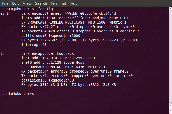Open the Help menu
This screenshot has width=172, height=114.
click(x=74, y=3)
